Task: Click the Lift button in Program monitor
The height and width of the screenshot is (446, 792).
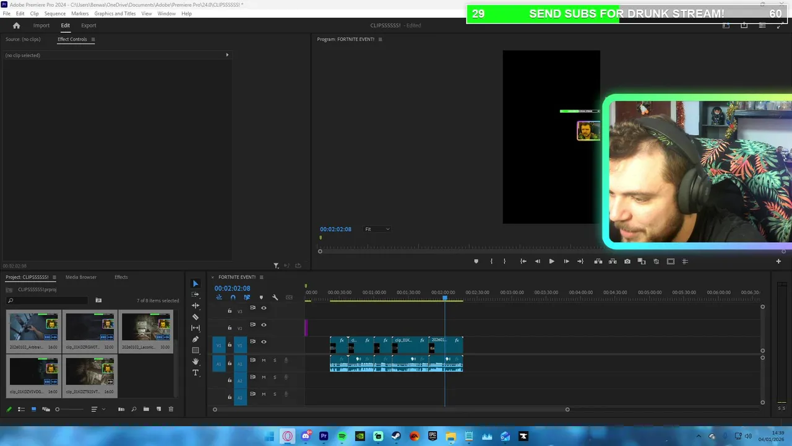Action: coord(598,261)
